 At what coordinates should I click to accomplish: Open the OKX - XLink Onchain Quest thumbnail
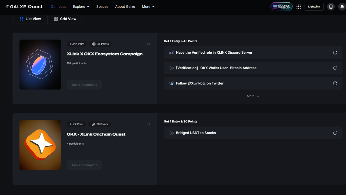(x=40, y=145)
